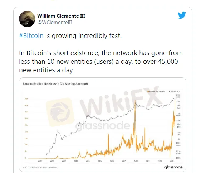Open the embedded Bitcoin chart image
Viewport: 221px width, 173px height.
[x=103, y=125]
